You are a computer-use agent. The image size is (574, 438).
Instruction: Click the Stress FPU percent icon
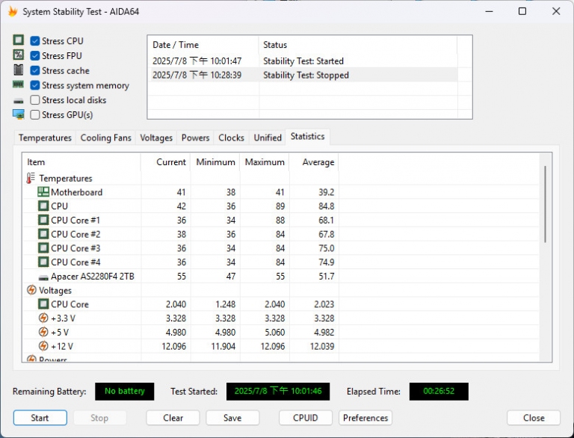pyautogui.click(x=18, y=55)
